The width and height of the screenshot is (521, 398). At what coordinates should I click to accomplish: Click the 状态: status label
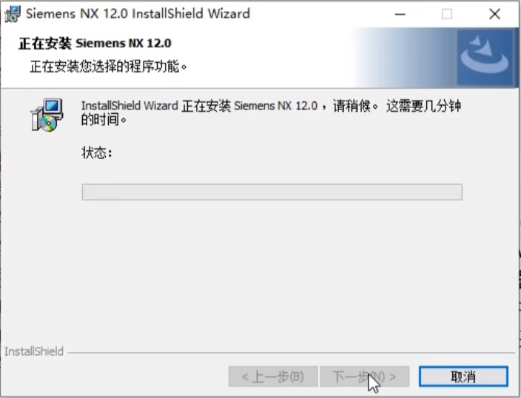pos(97,153)
